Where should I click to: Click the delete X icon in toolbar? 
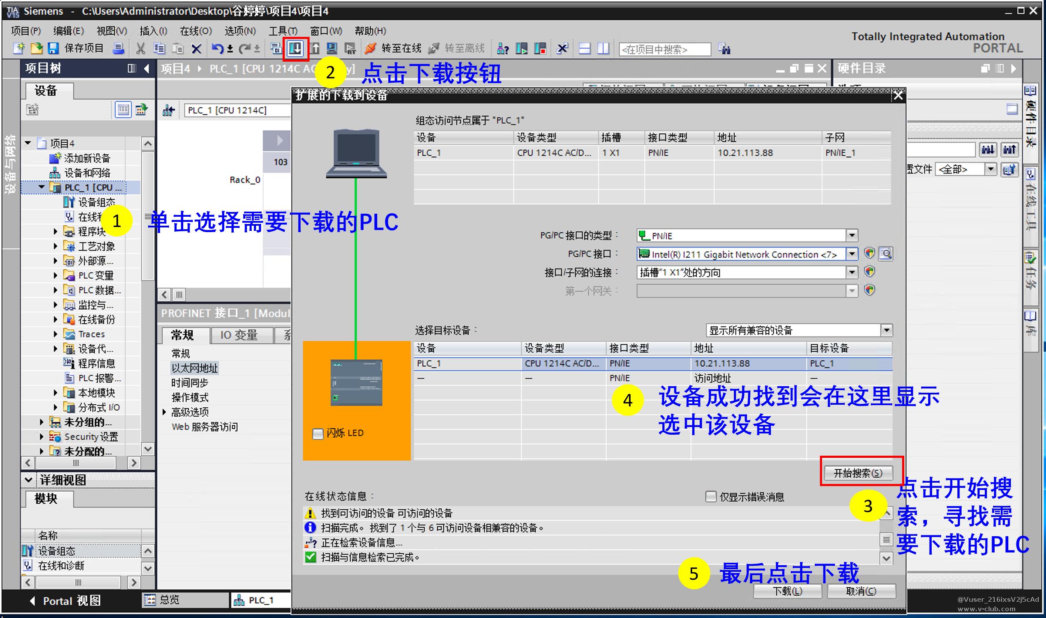pyautogui.click(x=196, y=49)
